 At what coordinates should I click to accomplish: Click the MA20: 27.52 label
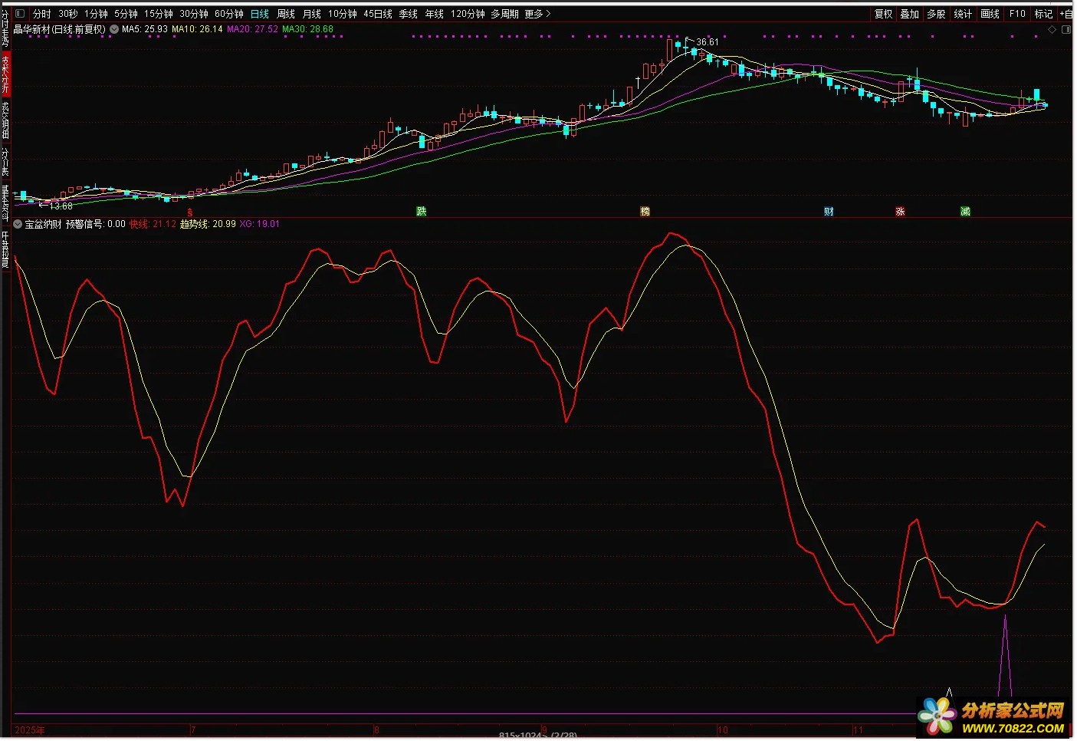click(252, 29)
